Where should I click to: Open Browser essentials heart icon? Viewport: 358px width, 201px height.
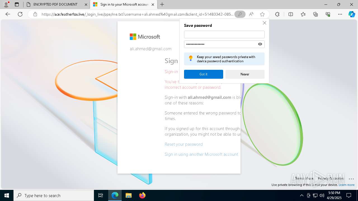328,14
